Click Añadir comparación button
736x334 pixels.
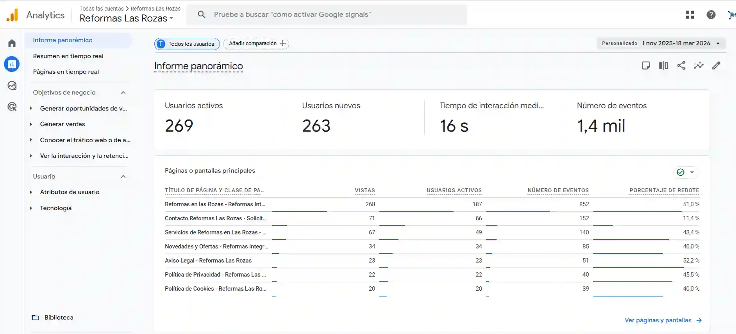[256, 43]
